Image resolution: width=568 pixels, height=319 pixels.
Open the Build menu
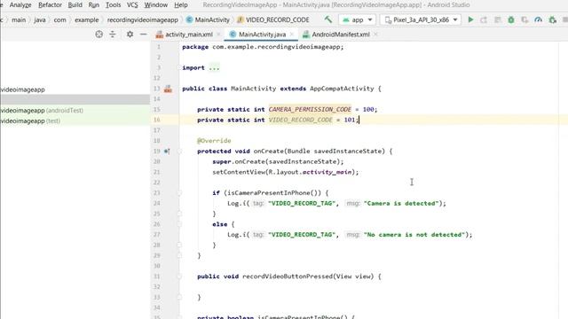pos(75,5)
